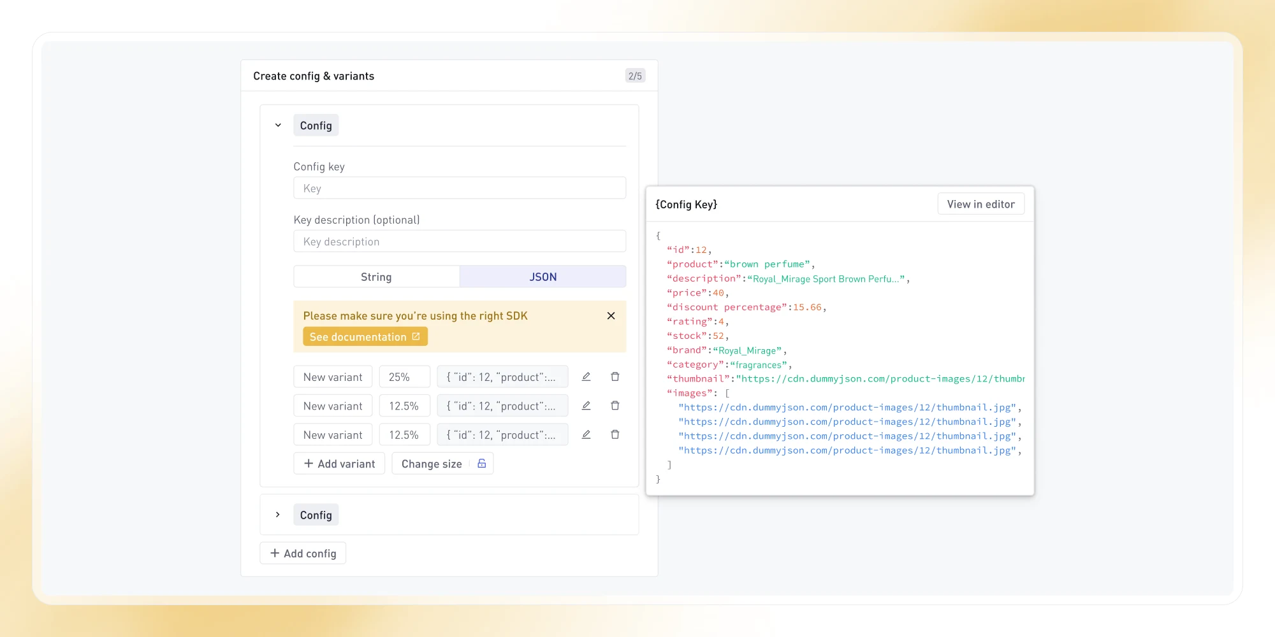This screenshot has width=1275, height=637.
Task: Focus the Config key input
Action: 460,188
